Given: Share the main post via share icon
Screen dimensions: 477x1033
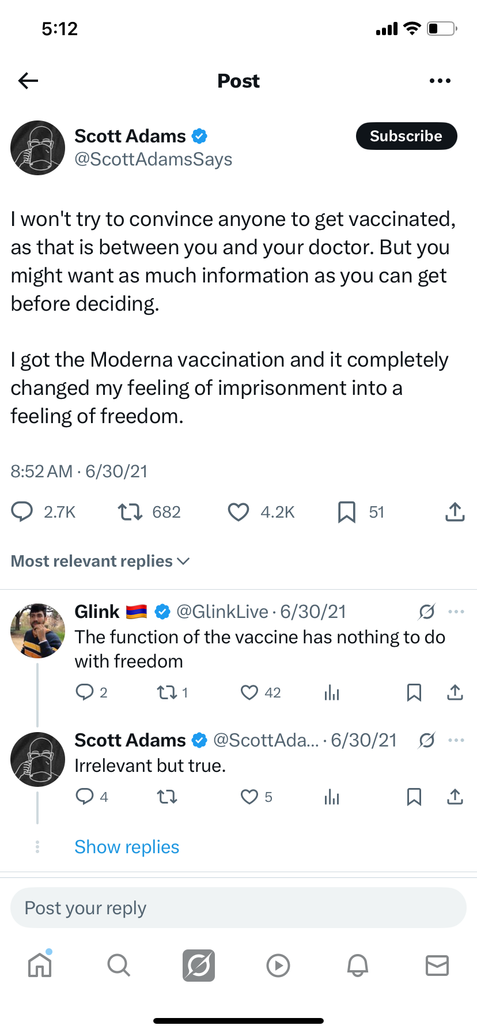Looking at the screenshot, I should 455,512.
